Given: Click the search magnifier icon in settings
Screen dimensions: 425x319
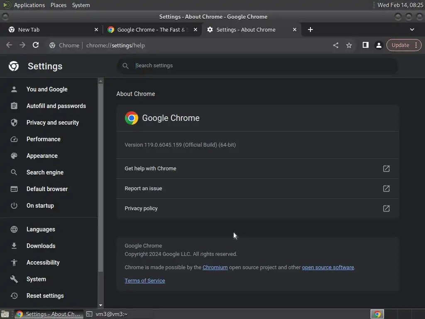Looking at the screenshot, I should 125,66.
